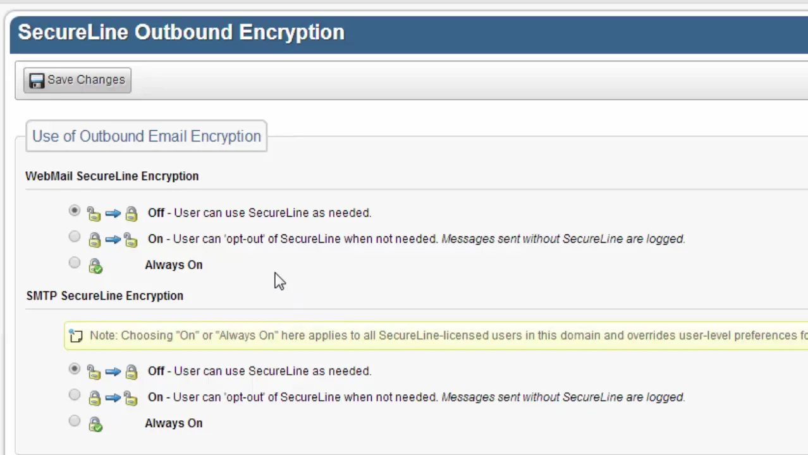Click the lock icons beside WebMail Off option

click(x=112, y=214)
